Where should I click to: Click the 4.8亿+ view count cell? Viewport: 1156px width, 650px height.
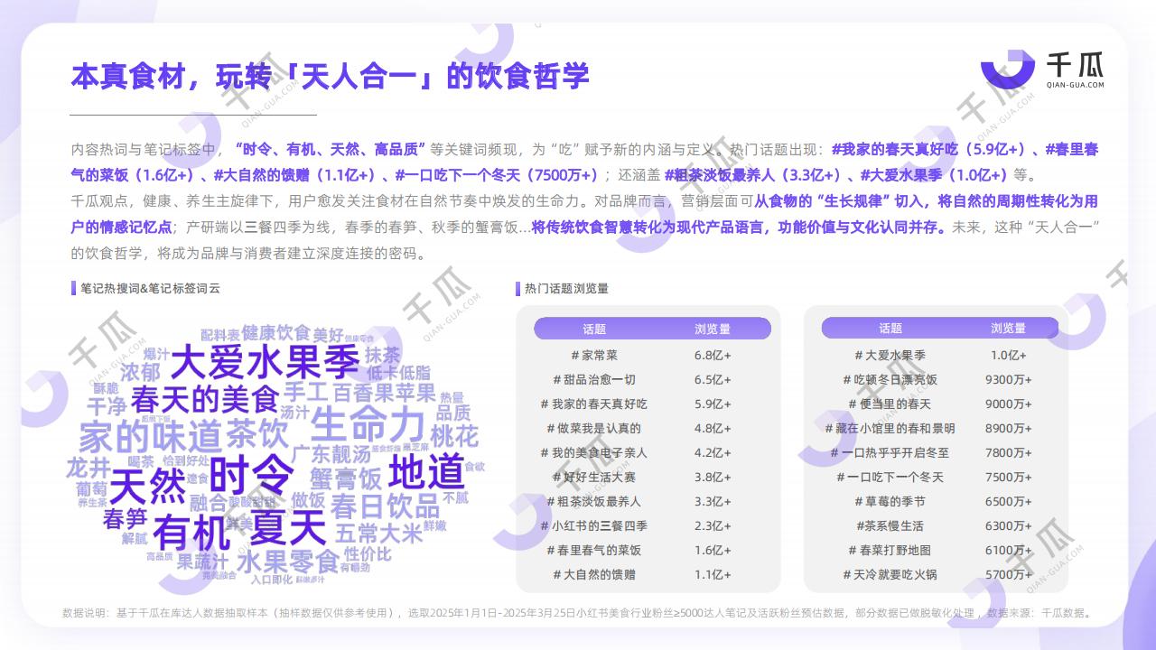[x=713, y=429]
